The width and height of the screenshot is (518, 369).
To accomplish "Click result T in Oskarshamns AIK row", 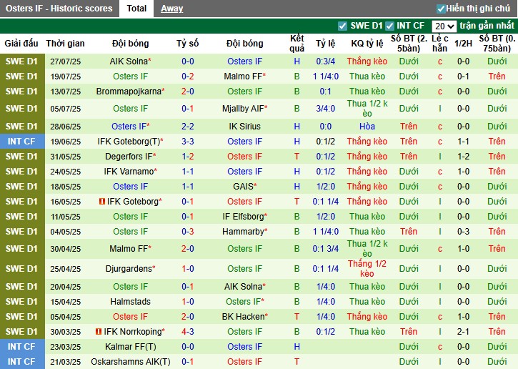I will coord(297,362).
